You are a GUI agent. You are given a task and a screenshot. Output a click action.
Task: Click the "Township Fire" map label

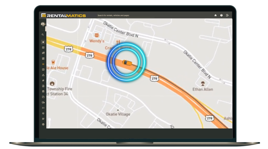pyautogui.click(x=60, y=89)
